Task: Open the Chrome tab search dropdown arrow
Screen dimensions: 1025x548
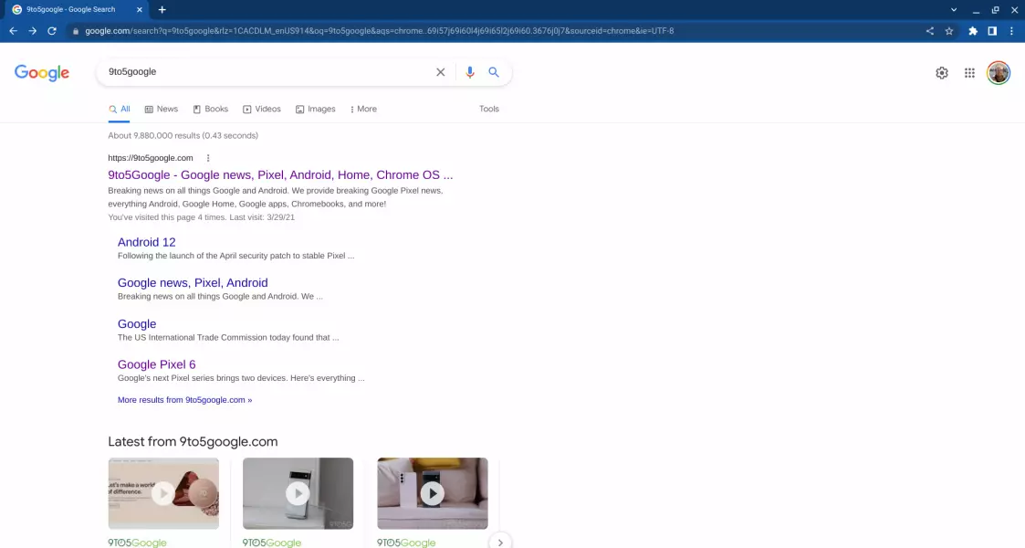Action: [x=954, y=9]
